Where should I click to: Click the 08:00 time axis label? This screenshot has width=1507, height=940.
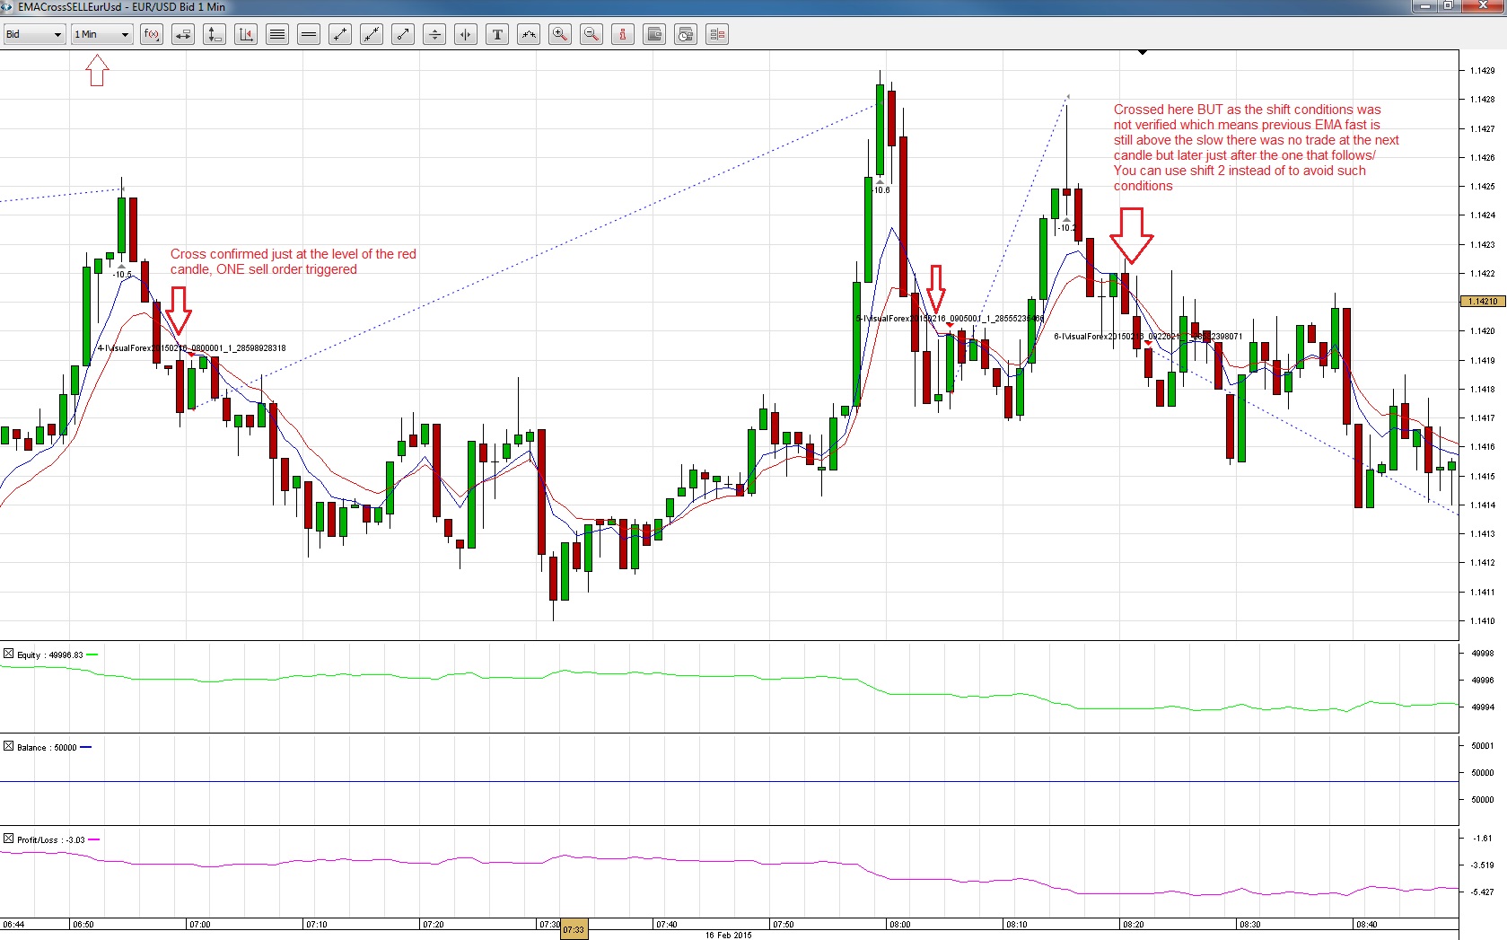click(x=899, y=924)
